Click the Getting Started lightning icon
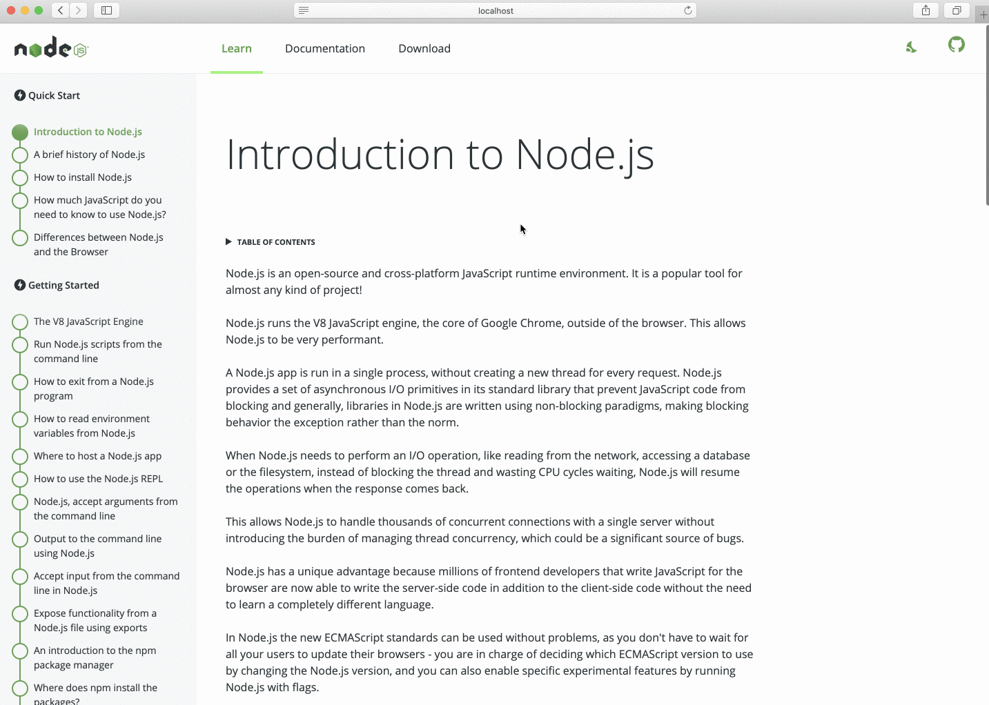Image resolution: width=989 pixels, height=705 pixels. (20, 285)
